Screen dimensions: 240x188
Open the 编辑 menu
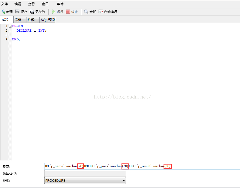(17, 4)
